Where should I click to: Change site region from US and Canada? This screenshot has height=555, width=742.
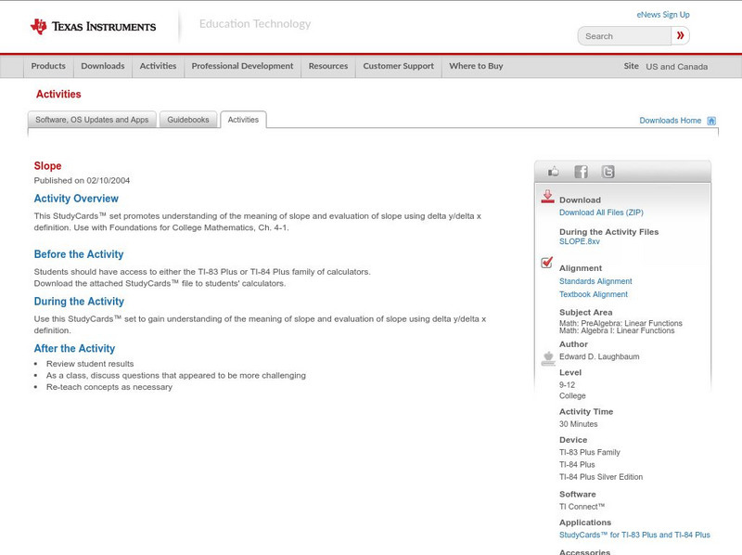click(x=676, y=67)
